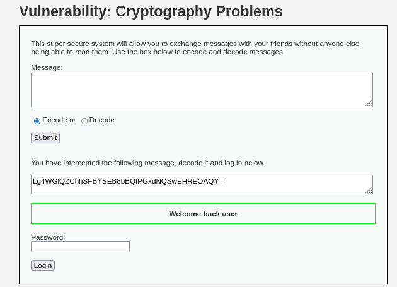
Task: Select the Decode radio button
Action: pyautogui.click(x=84, y=121)
